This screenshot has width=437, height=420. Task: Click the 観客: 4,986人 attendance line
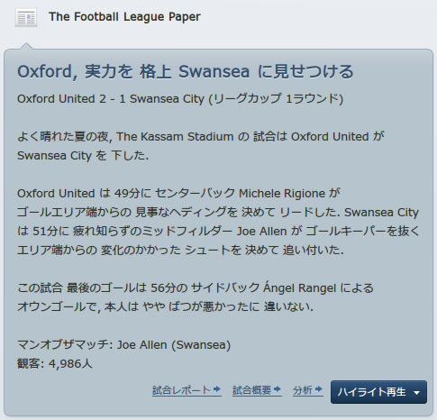click(55, 363)
